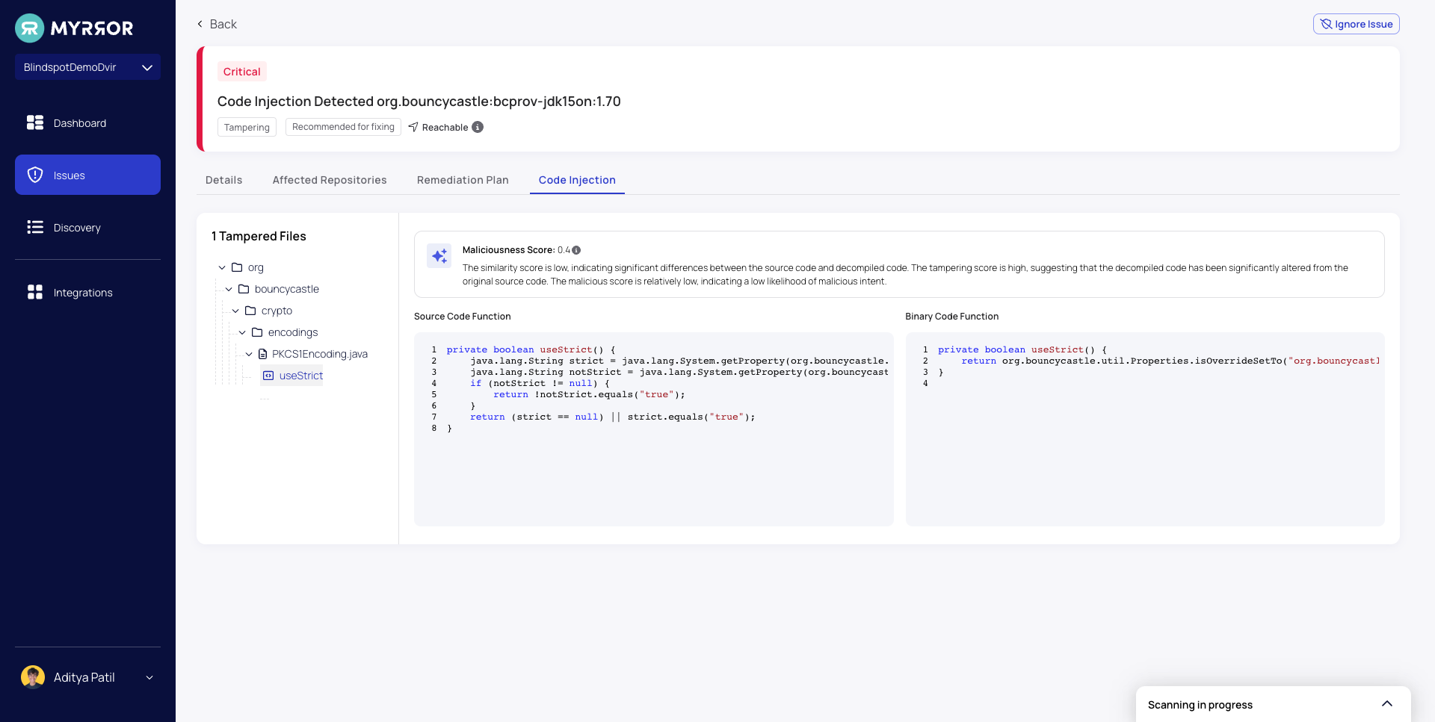Open Dashboard grid icon in sidebar
Screen dimensions: 1435x722
click(x=35, y=122)
